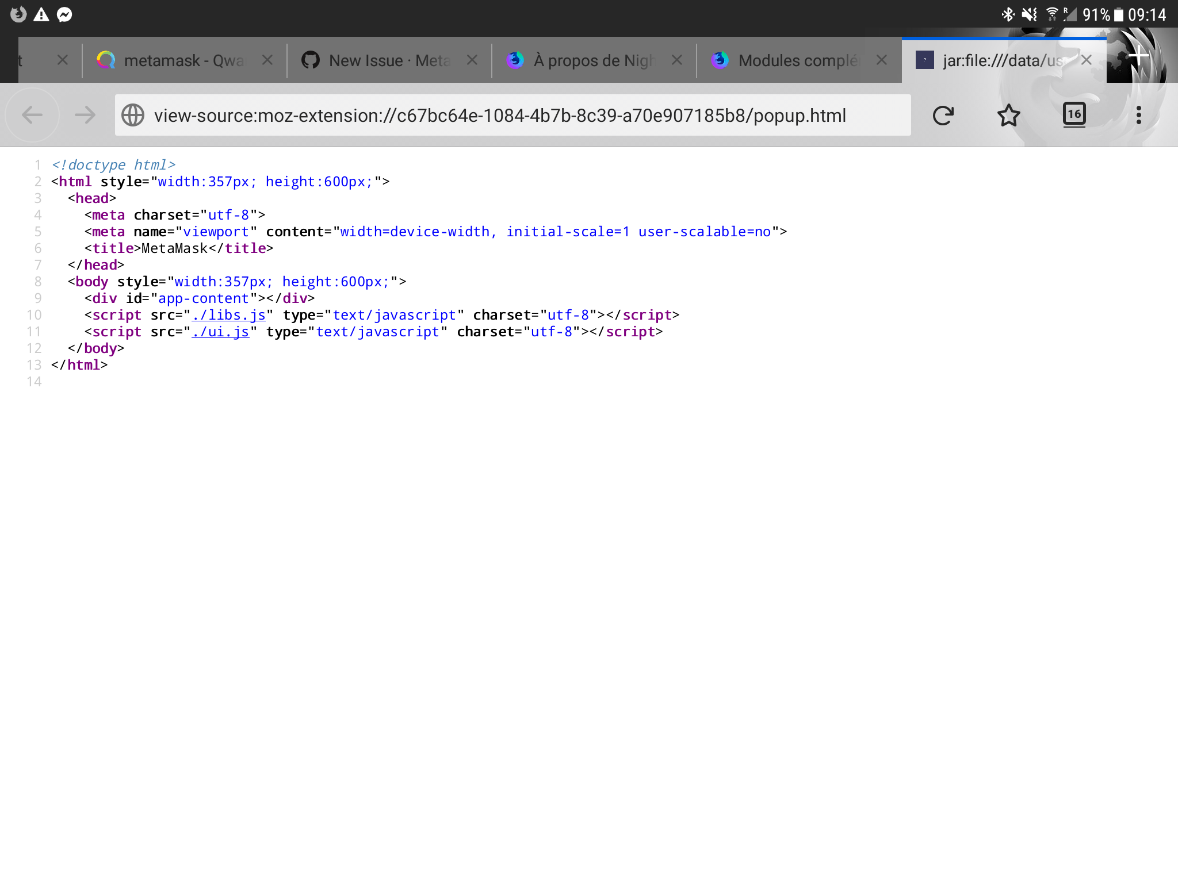Close the New Issue GitHub tab
Viewport: 1178px width, 883px height.
tap(472, 60)
